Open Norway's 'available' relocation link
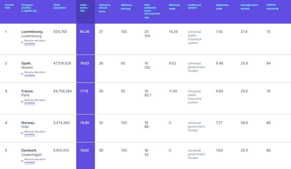Image resolution: width=291 pixels, height=169 pixels. [x=29, y=135]
